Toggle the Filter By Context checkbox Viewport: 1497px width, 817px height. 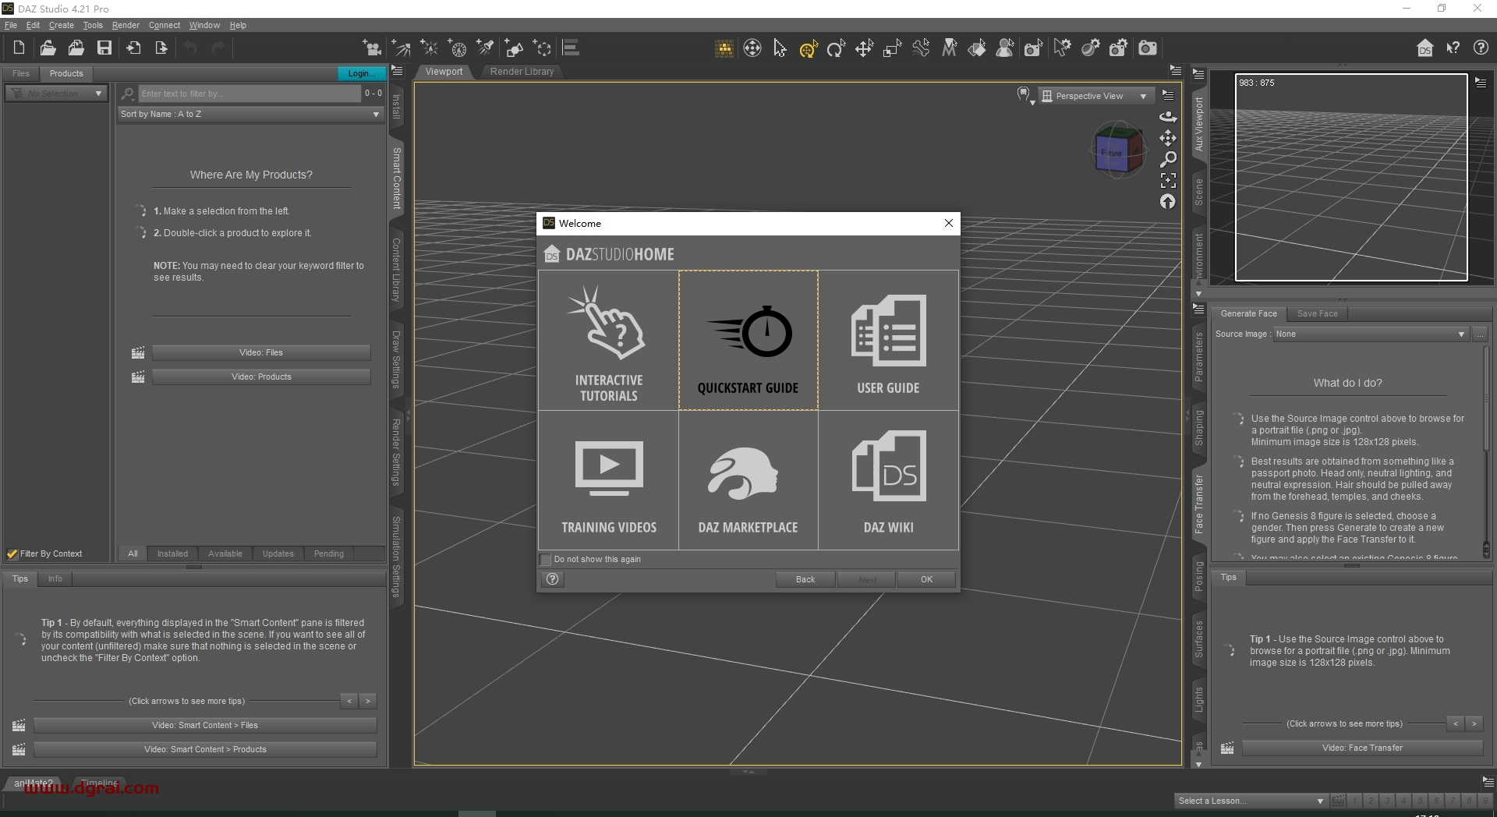12,554
